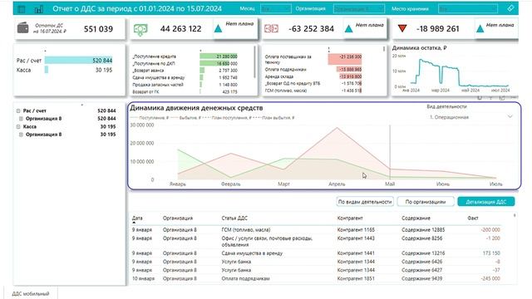Sort table by the Факт column header
Viewport: 532px width, 299px height.
click(473, 218)
